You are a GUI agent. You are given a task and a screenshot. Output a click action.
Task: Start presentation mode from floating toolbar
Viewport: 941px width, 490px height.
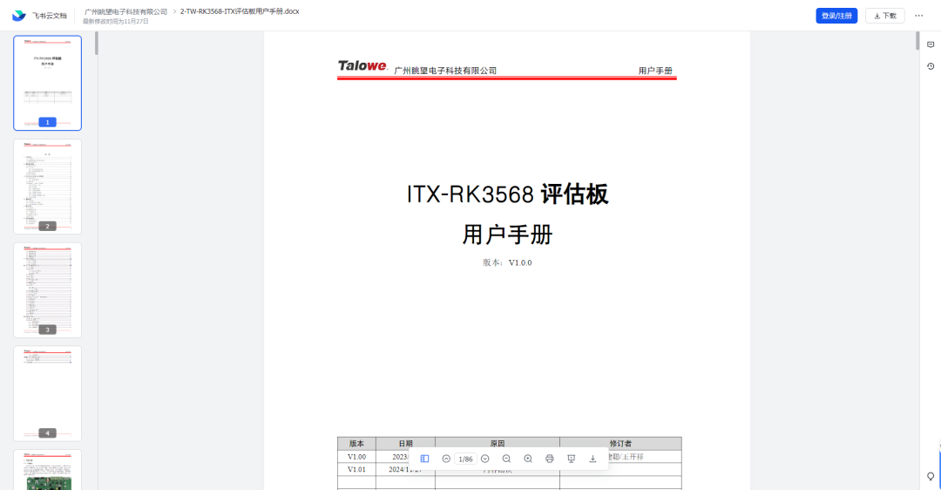pyautogui.click(x=572, y=459)
